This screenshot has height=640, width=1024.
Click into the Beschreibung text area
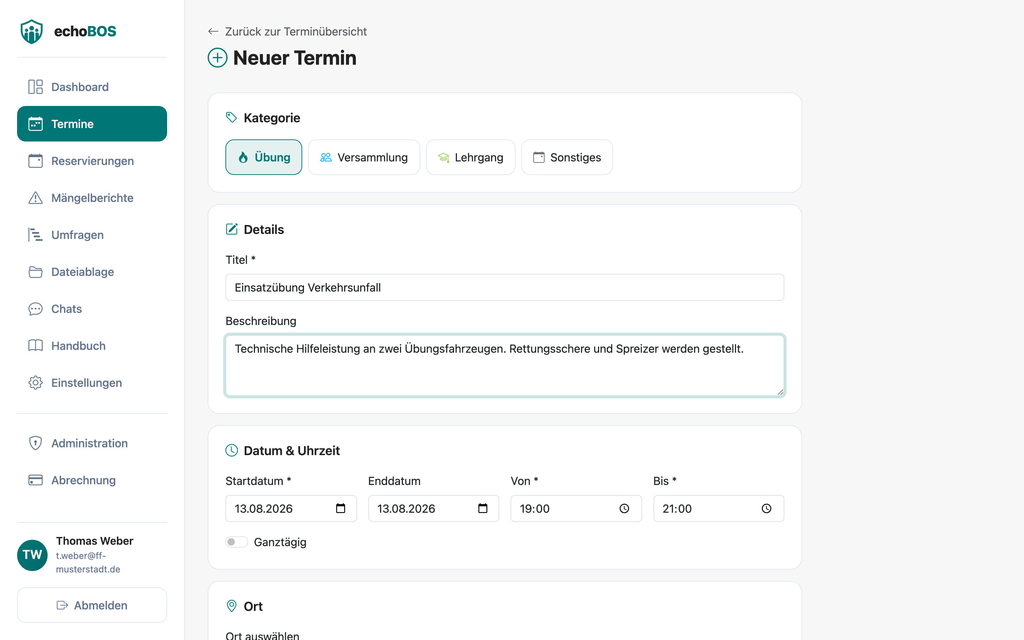click(x=505, y=366)
